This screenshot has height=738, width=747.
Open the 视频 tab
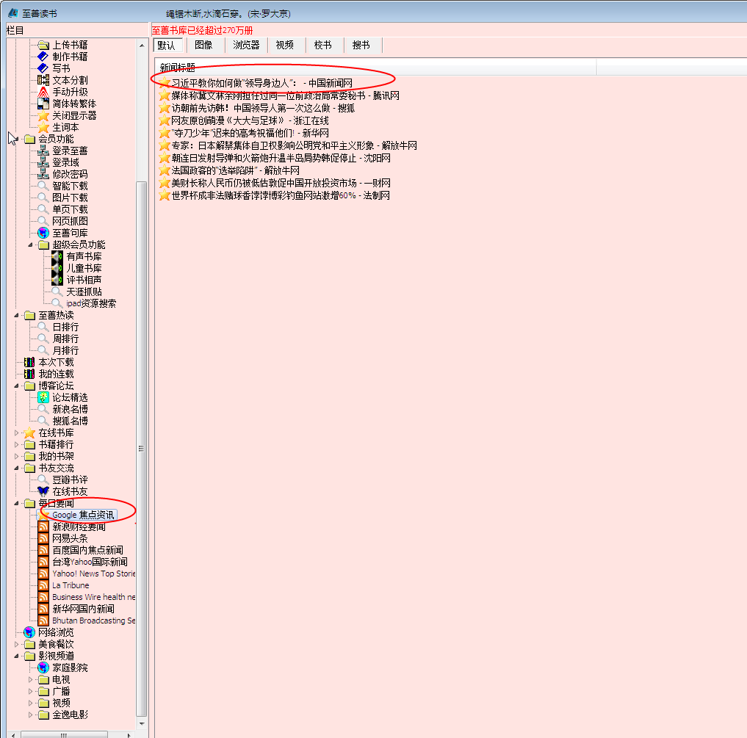(x=285, y=46)
